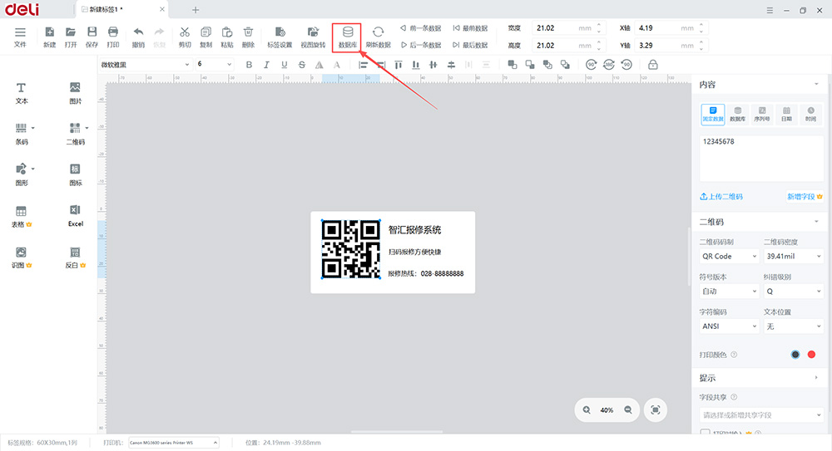Viewport: 832px width, 451px height.
Task: Select the Excel import tool
Action: pyautogui.click(x=76, y=216)
